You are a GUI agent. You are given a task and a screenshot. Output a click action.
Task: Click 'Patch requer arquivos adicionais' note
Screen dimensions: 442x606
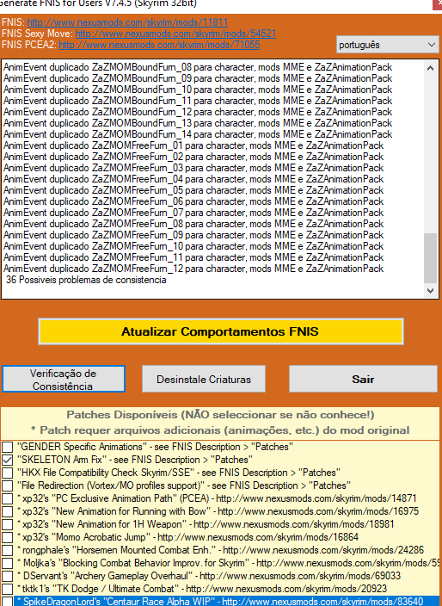click(220, 431)
